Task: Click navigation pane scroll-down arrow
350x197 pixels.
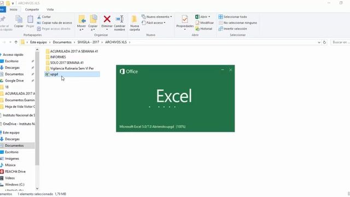Action: pyautogui.click(x=37, y=188)
